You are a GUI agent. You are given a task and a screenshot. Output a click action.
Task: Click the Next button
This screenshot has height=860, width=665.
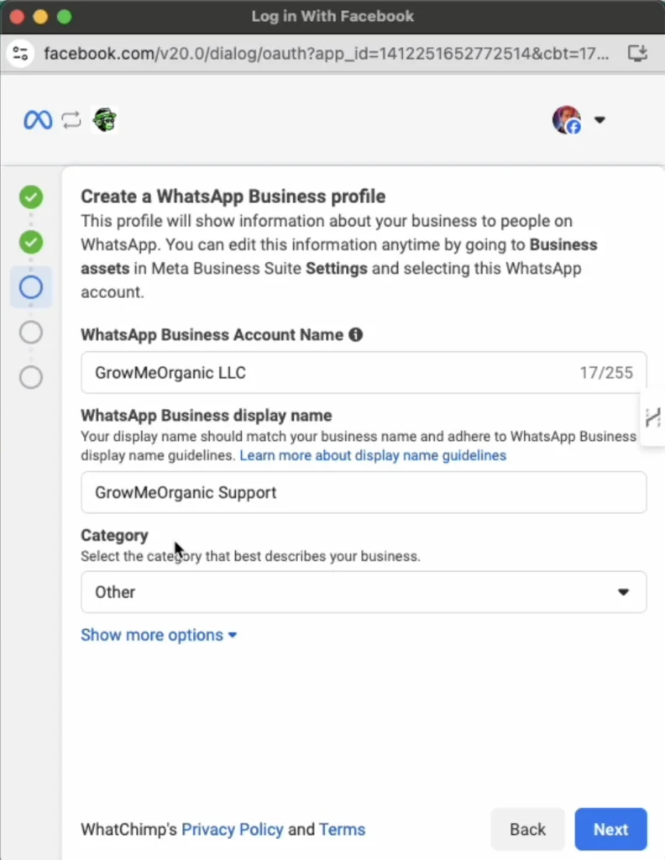pyautogui.click(x=610, y=829)
